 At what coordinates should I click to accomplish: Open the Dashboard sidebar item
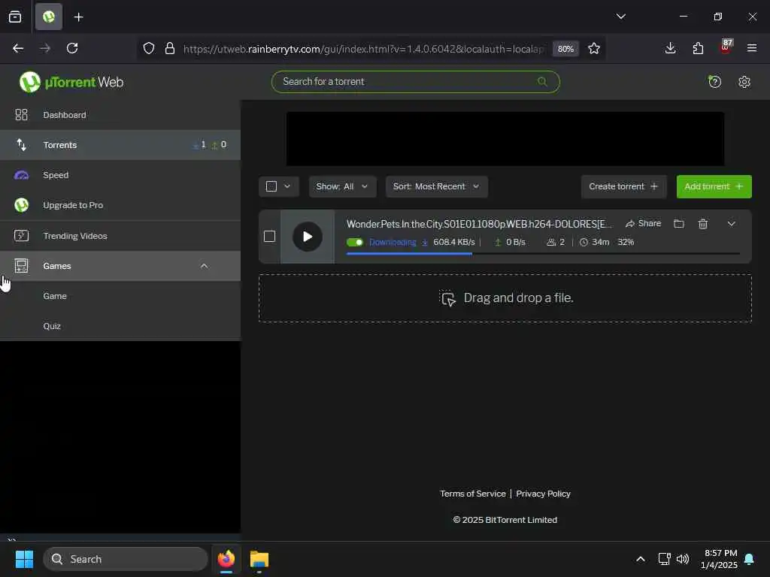click(120, 115)
